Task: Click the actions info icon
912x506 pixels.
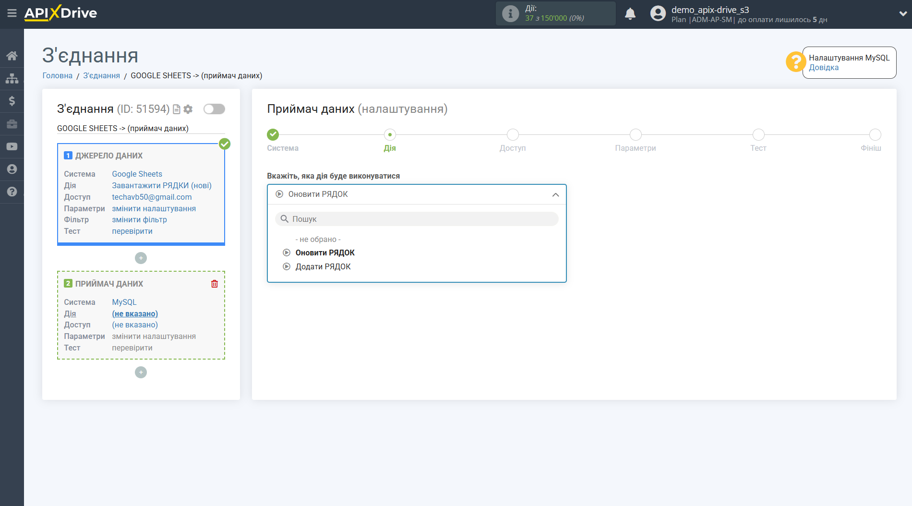Action: click(x=510, y=13)
